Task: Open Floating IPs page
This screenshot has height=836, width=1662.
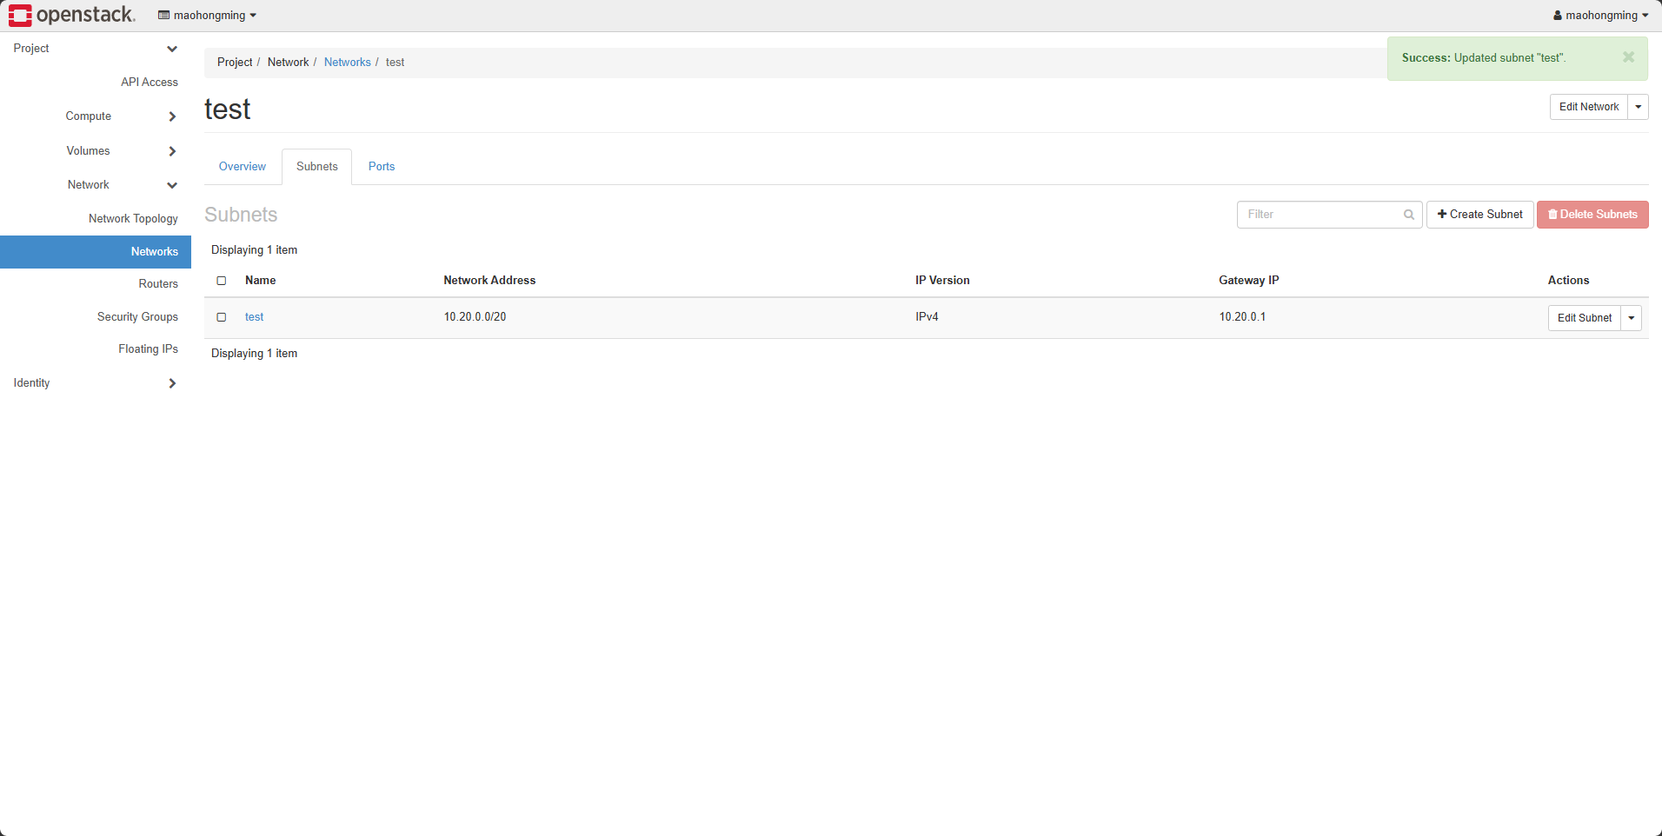Action: point(148,349)
